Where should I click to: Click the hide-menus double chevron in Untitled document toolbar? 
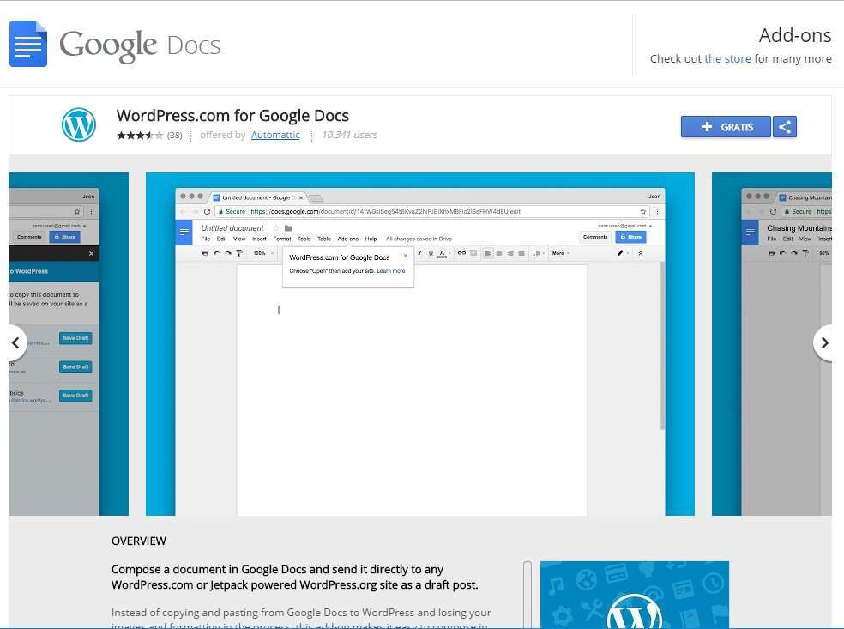(641, 253)
